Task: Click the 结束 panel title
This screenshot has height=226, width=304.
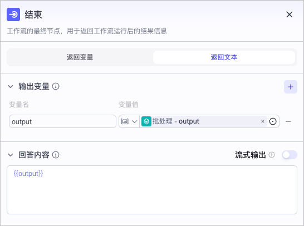Action: point(33,14)
